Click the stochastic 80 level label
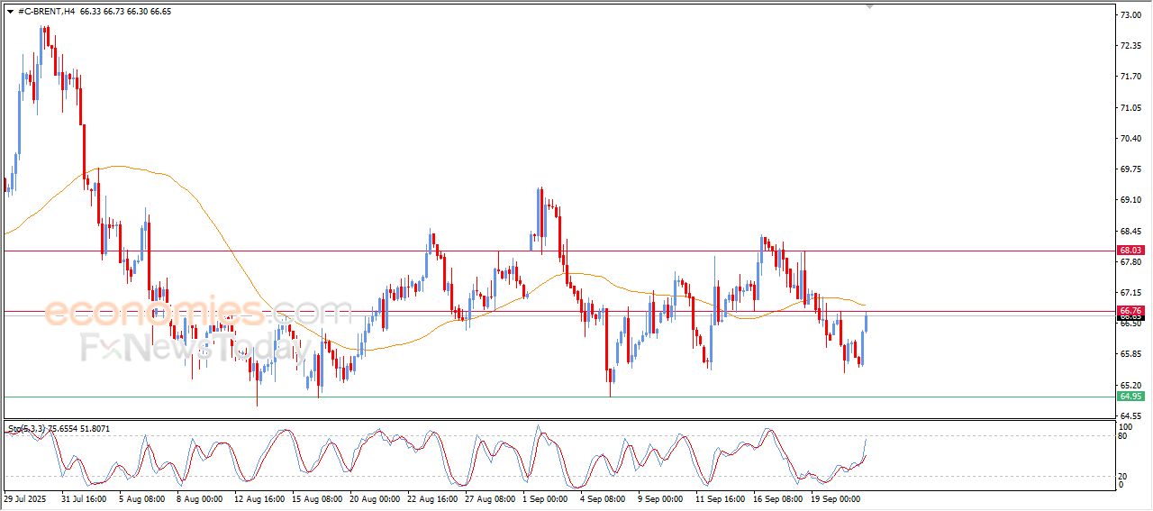Image resolution: width=1153 pixels, height=511 pixels. (x=1124, y=436)
